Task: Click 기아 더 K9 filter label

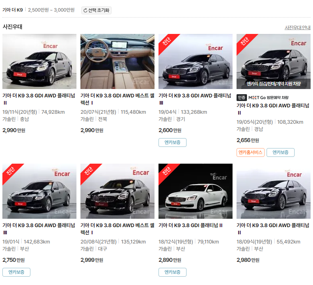Action: pos(12,10)
